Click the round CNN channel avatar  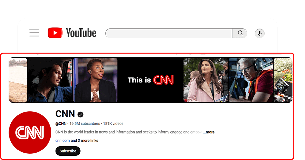point(30,133)
